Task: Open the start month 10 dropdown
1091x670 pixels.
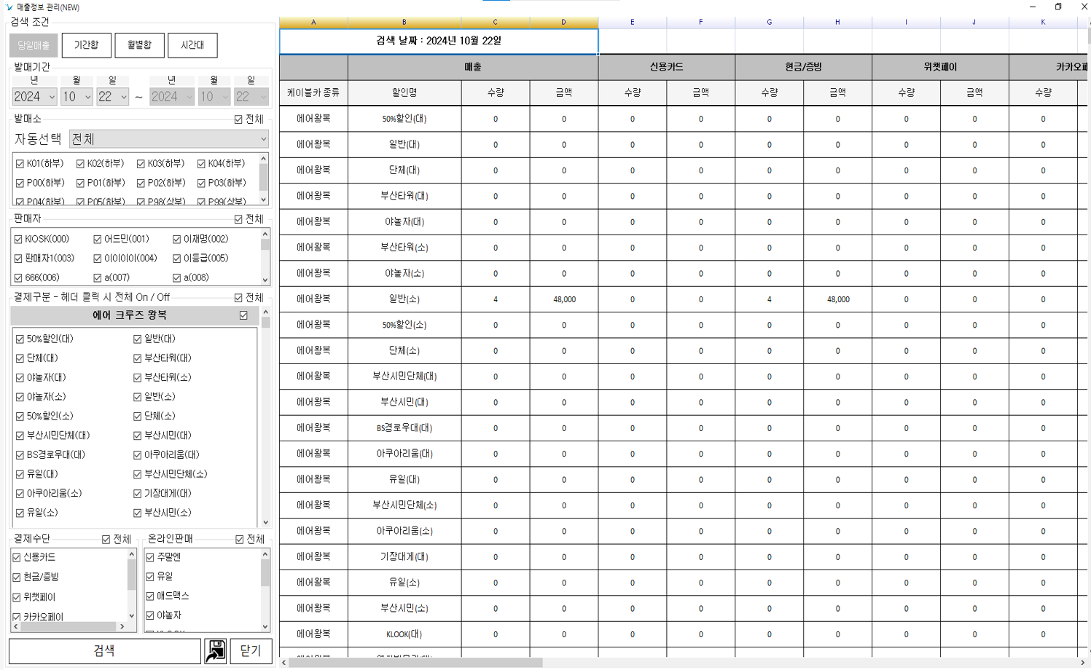Action: click(77, 97)
